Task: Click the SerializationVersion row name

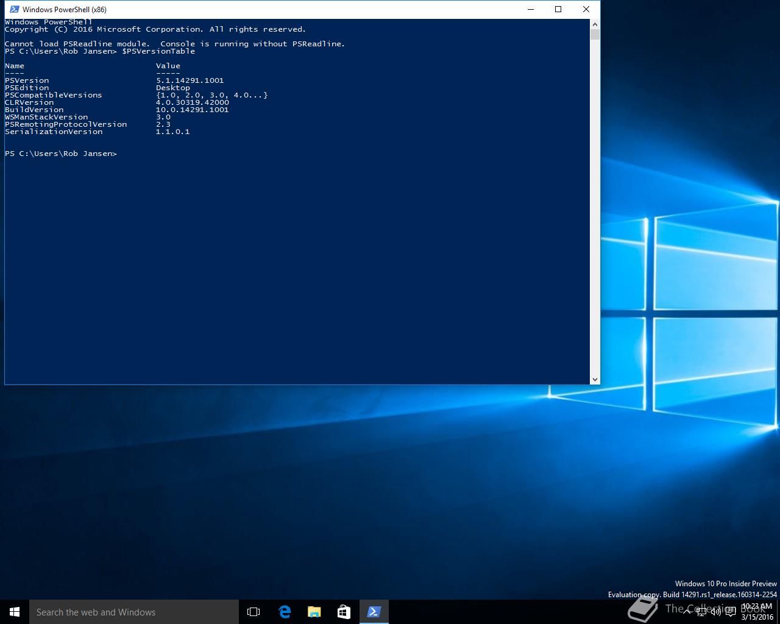Action: (54, 132)
